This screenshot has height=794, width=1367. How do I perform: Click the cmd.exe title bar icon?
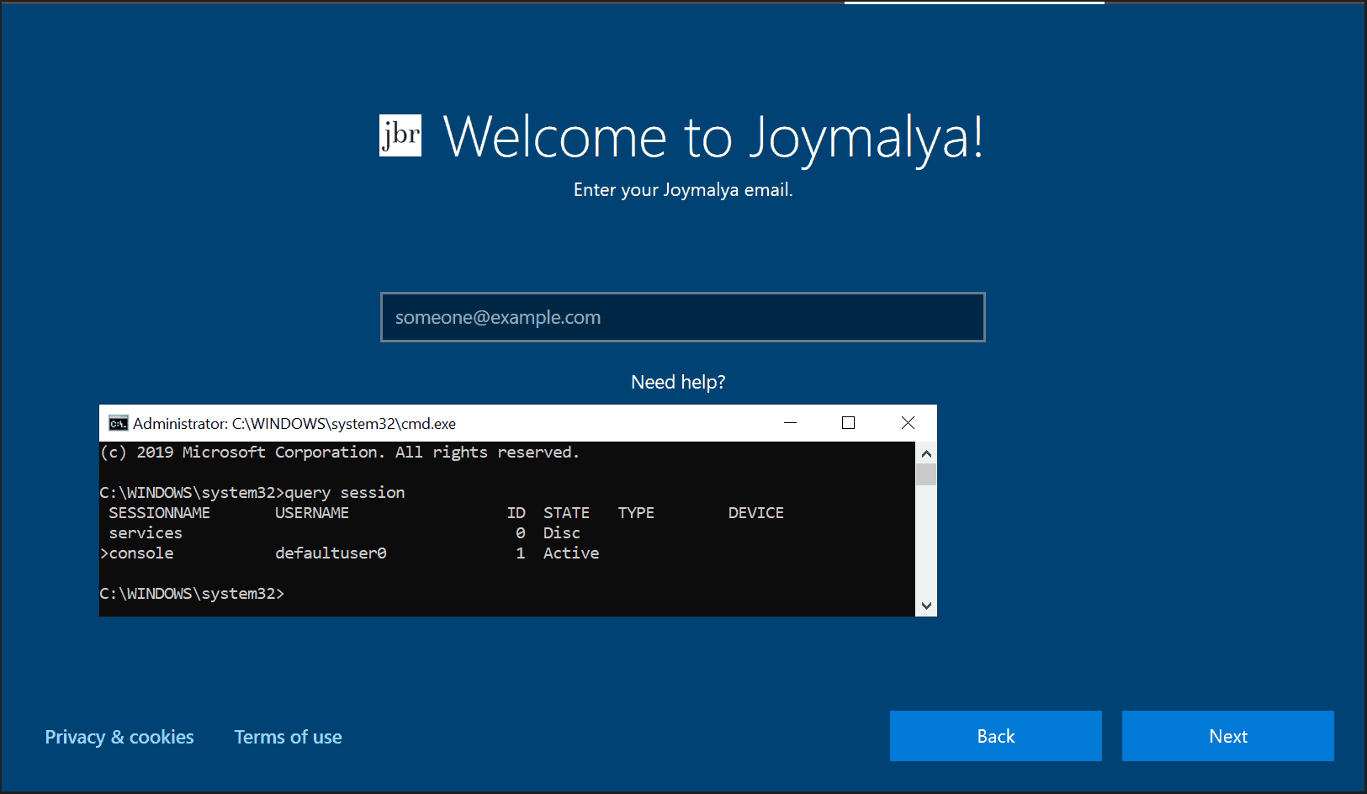119,423
